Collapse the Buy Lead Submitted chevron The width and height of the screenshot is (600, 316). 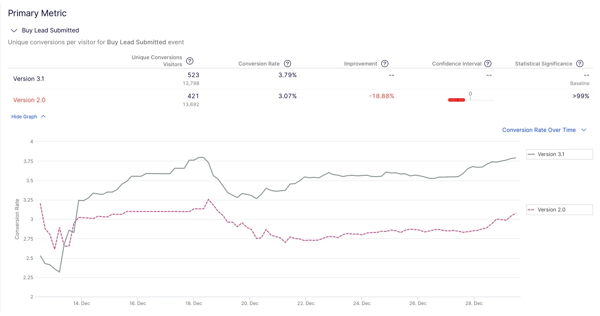coord(14,31)
